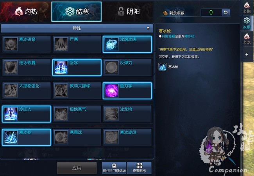The image size is (254, 176).
Task: Click the reset points refresh icon
Action: [226, 12]
